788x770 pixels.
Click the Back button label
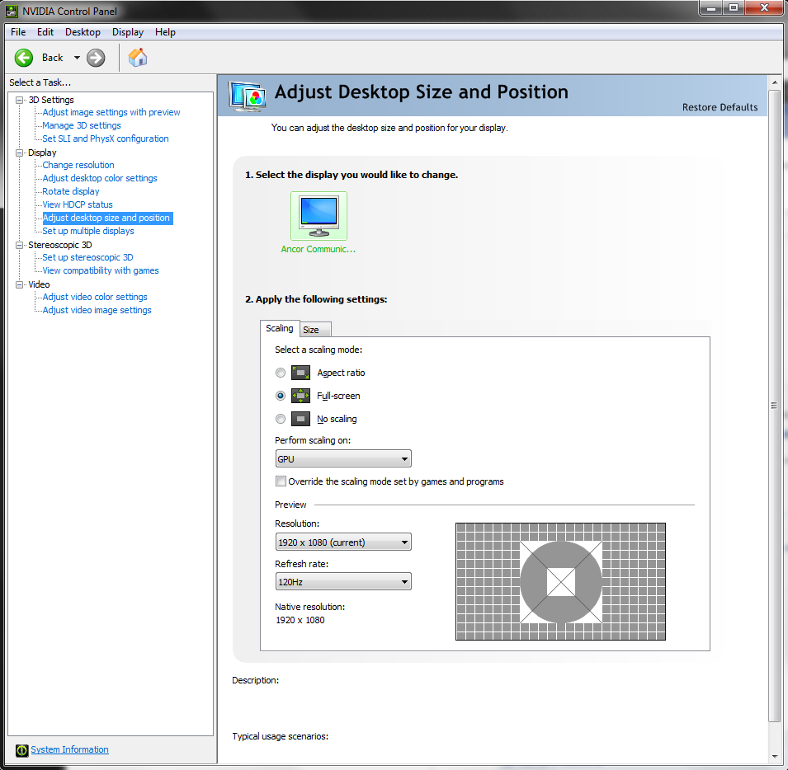pyautogui.click(x=52, y=58)
